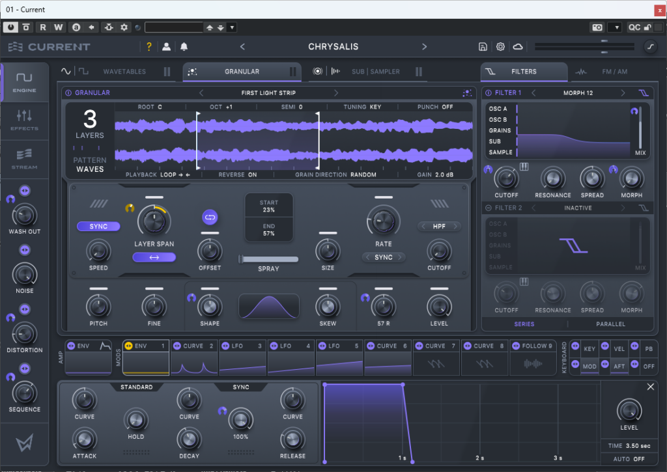The width and height of the screenshot is (667, 472).
Task: Select PARALLEL filter routing
Action: coord(610,324)
